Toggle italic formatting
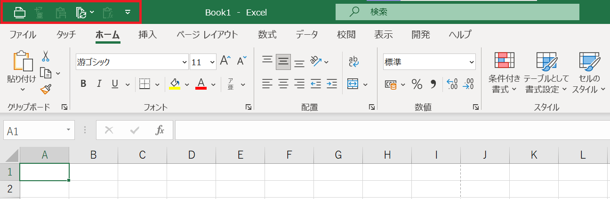The image size is (610, 199). (99, 84)
